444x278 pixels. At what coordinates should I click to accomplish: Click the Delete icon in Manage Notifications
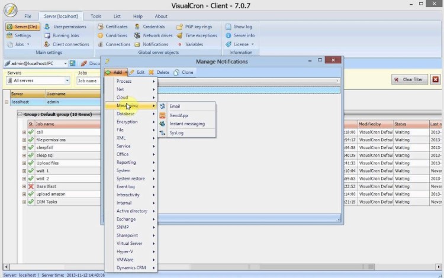[152, 72]
